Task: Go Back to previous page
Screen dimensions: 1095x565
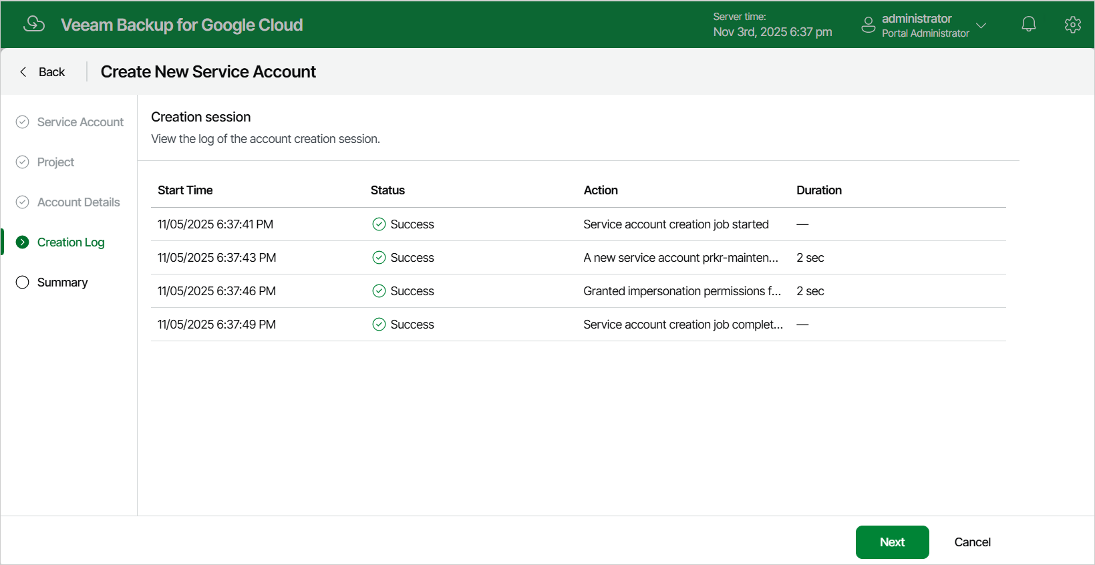Action: pos(43,71)
